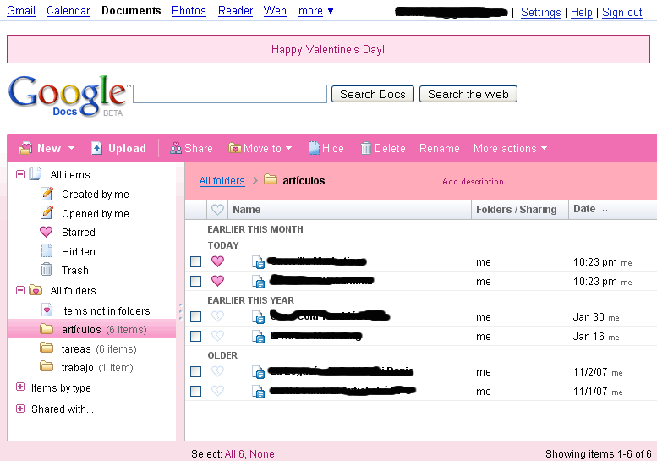
Task: Collapse the All items tree section
Action: coord(20,173)
